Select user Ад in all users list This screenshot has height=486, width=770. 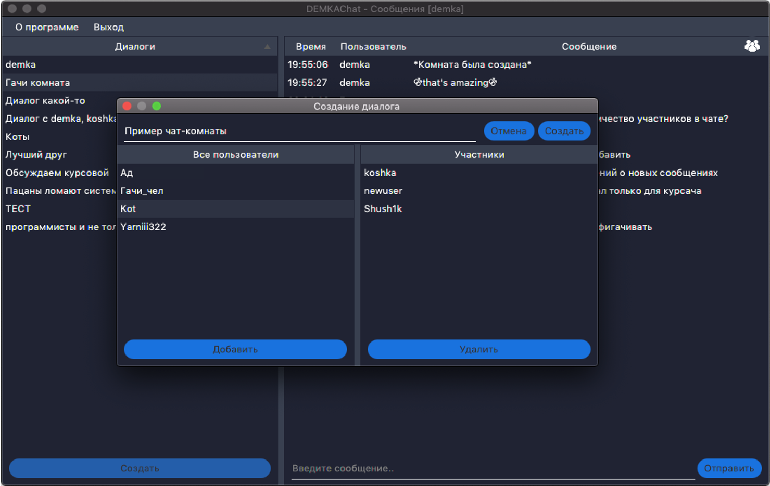pos(127,173)
